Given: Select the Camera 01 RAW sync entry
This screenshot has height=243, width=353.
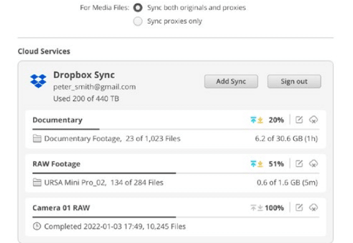Looking at the screenshot, I should [x=176, y=217].
